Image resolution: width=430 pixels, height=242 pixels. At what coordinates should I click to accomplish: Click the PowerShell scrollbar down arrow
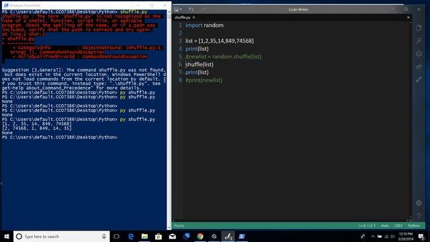(x=169, y=227)
